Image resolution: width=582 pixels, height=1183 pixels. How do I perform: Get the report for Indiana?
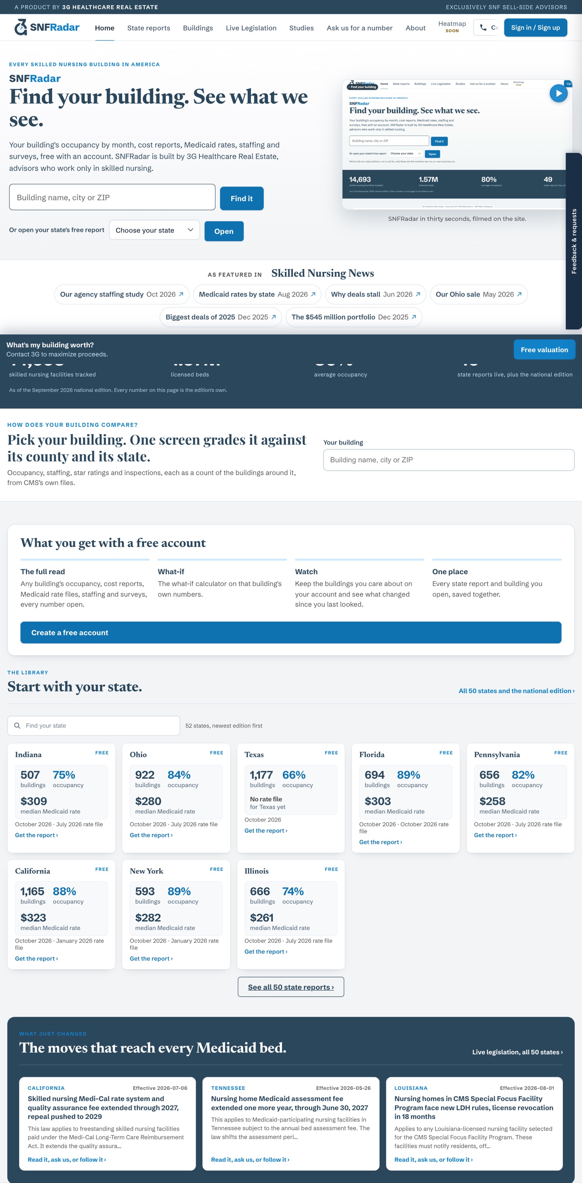(36, 835)
